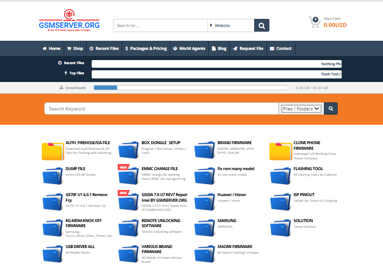Click the keyword search magnifier button
Viewport: 383px width, 274px height.
(x=331, y=108)
